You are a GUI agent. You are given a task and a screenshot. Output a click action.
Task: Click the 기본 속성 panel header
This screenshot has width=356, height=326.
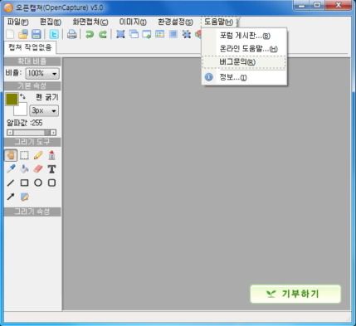click(32, 86)
